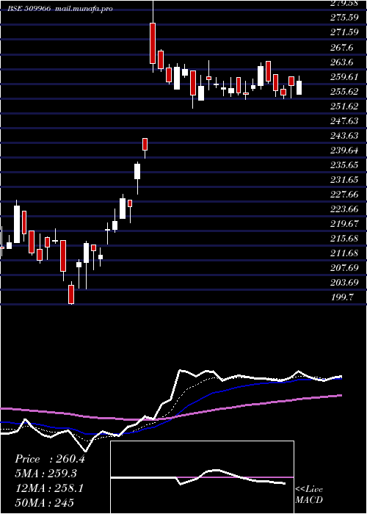Click the <<Live MACD label
The image size is (367, 514).
309,494
